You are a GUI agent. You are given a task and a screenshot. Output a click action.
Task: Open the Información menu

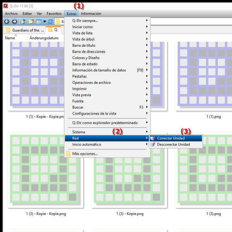[x=91, y=14]
